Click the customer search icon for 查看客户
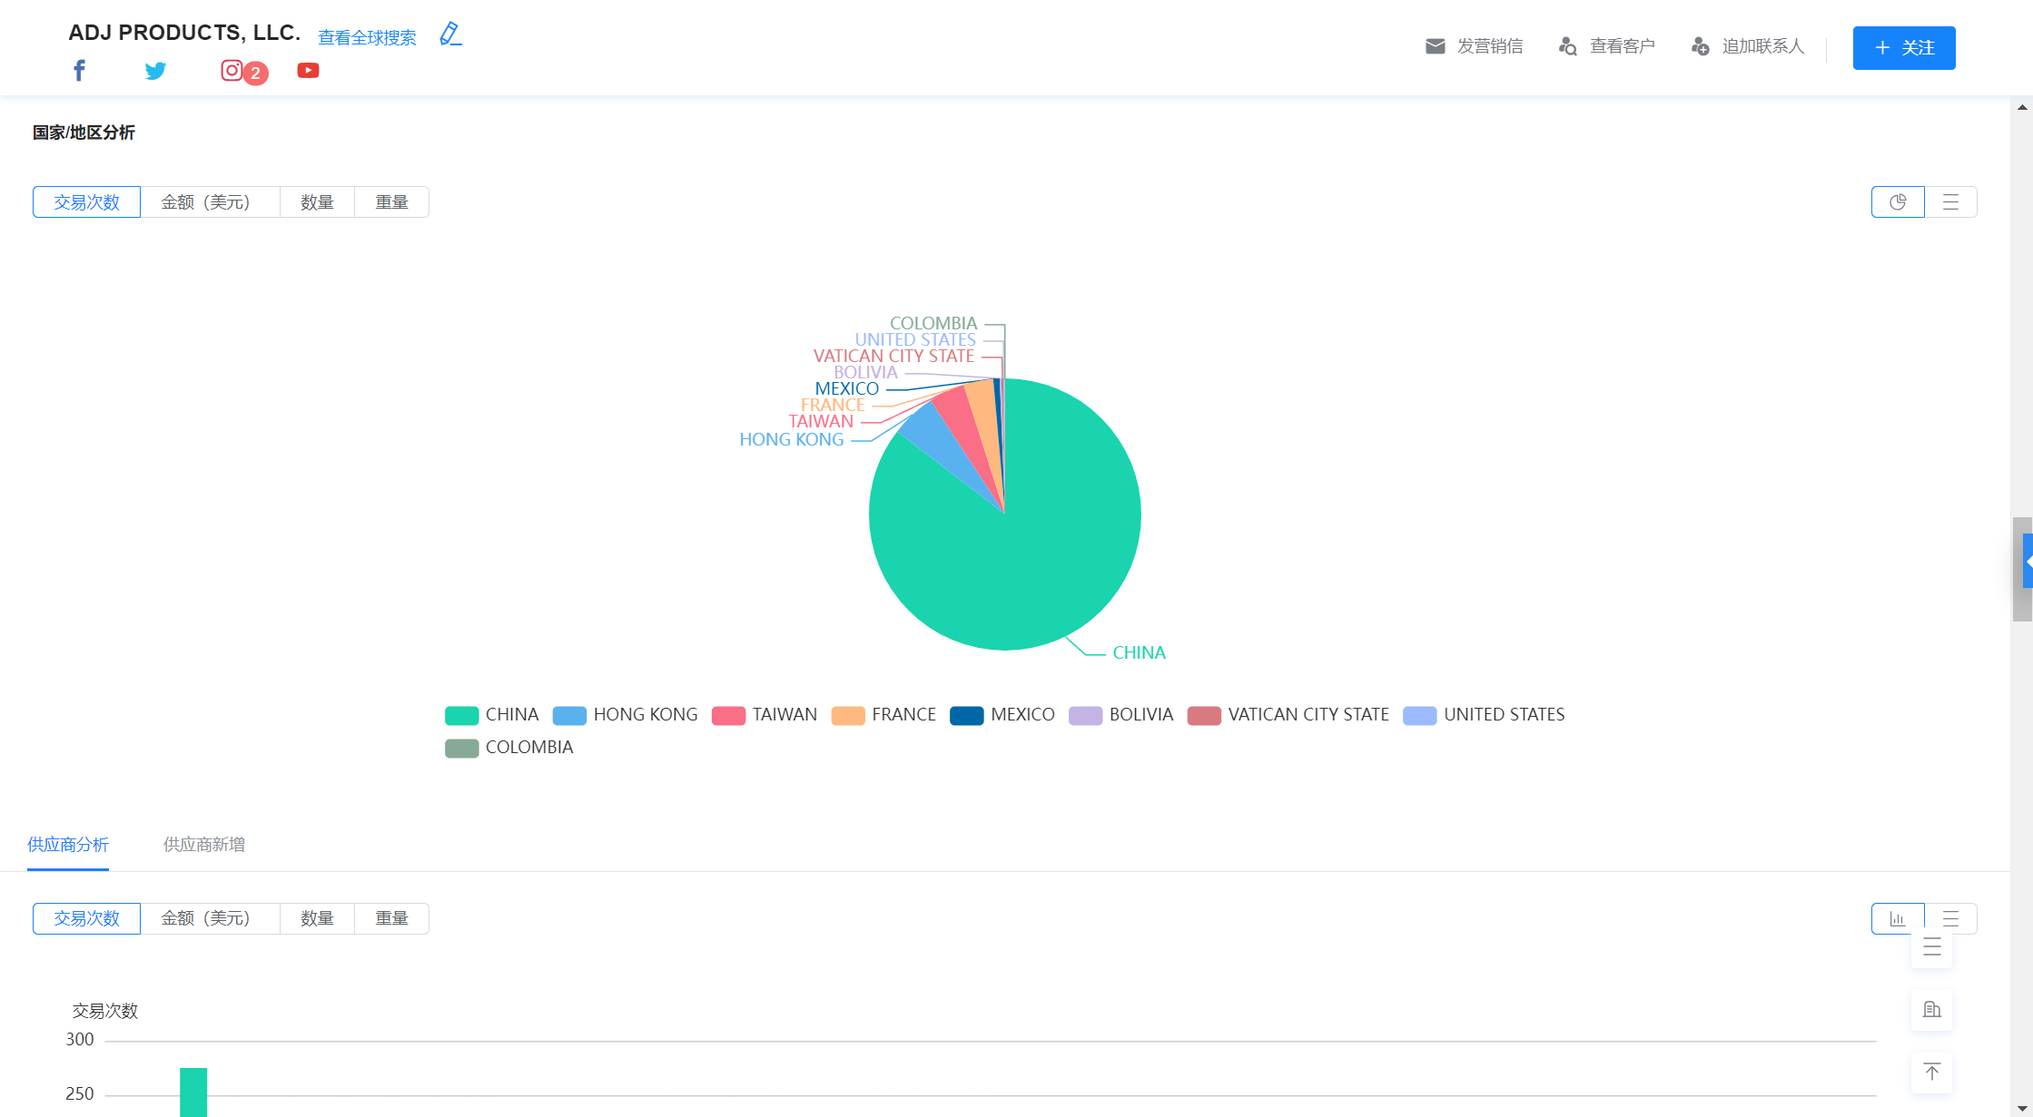Viewport: 2033px width, 1117px height. pos(1567,46)
